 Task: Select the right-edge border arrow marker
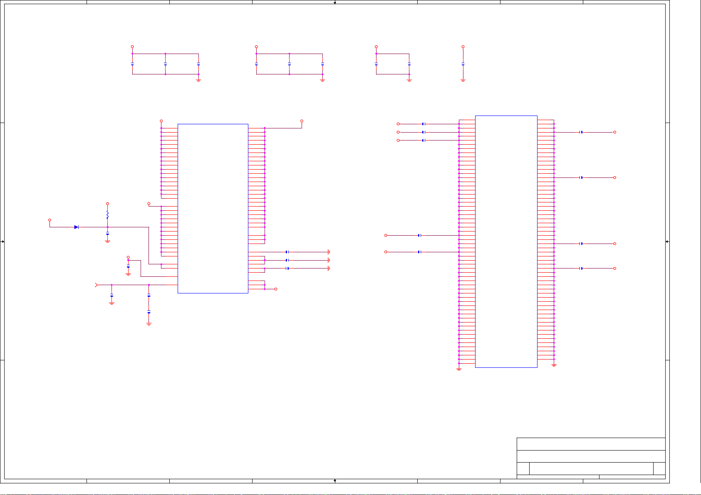(667, 241)
